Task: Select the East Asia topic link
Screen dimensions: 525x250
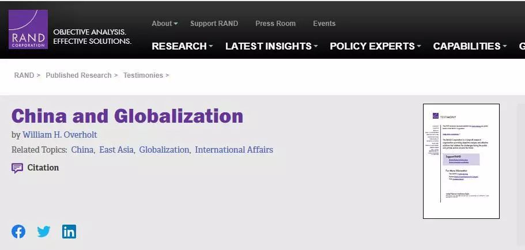Action: (116, 150)
